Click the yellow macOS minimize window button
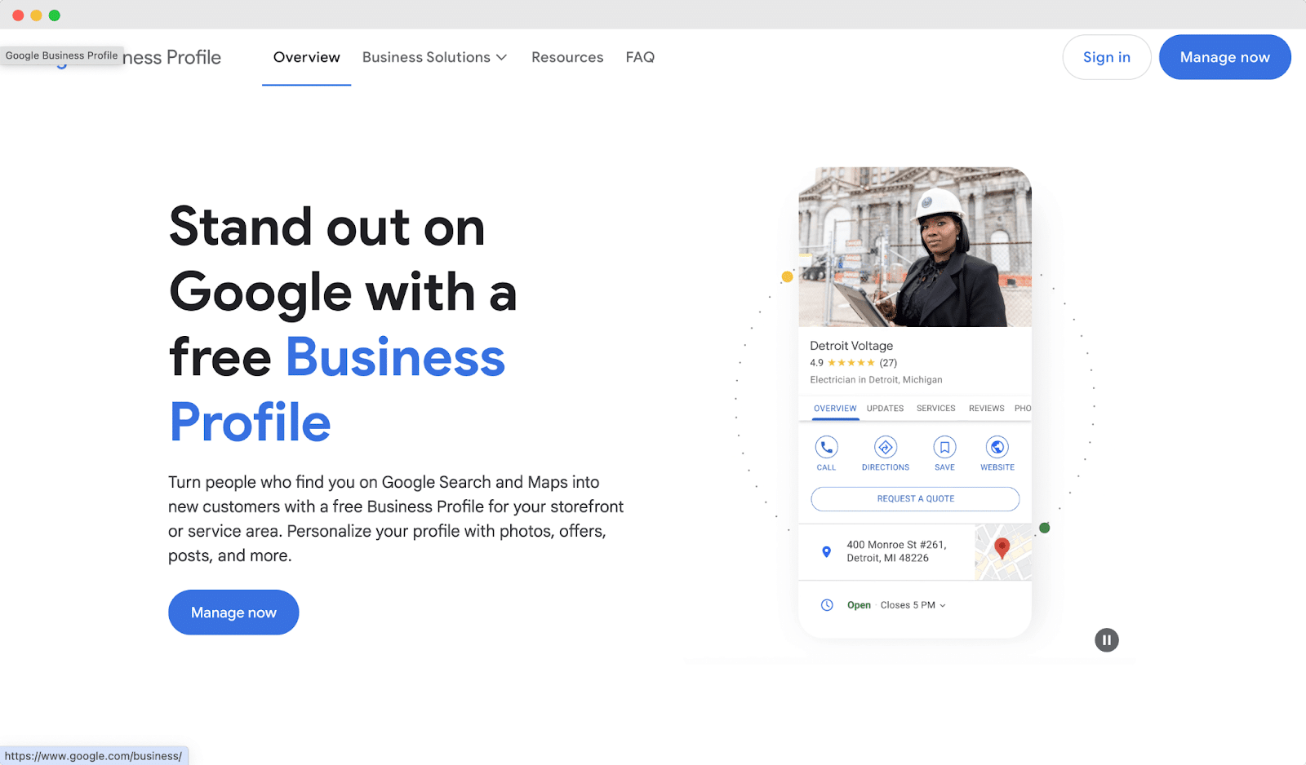 pyautogui.click(x=36, y=15)
